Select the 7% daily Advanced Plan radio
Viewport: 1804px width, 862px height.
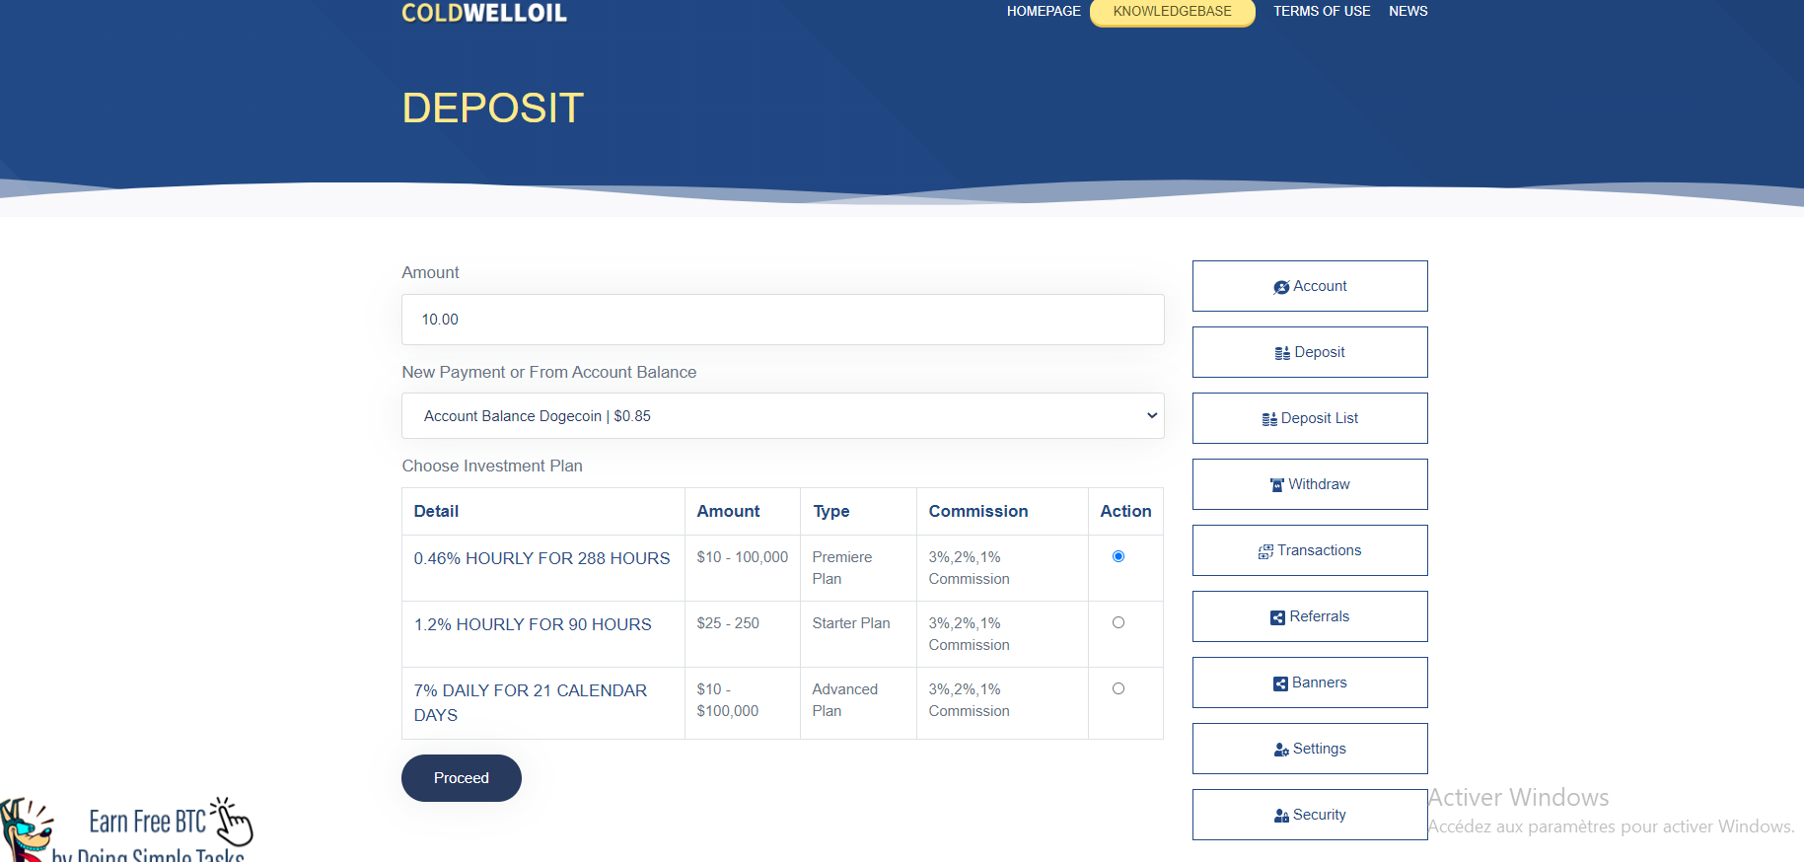coord(1118,688)
